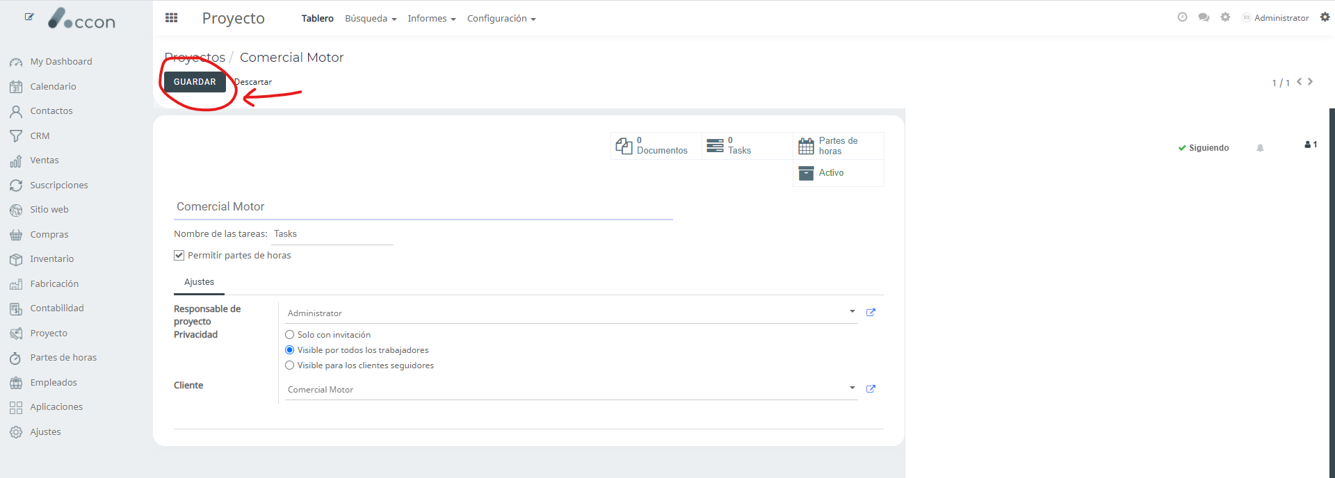Image resolution: width=1335 pixels, height=478 pixels.
Task: Open My Dashboard in the sidebar
Action: tap(61, 62)
